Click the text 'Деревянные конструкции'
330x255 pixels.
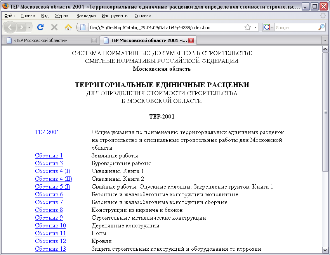(x=125, y=226)
